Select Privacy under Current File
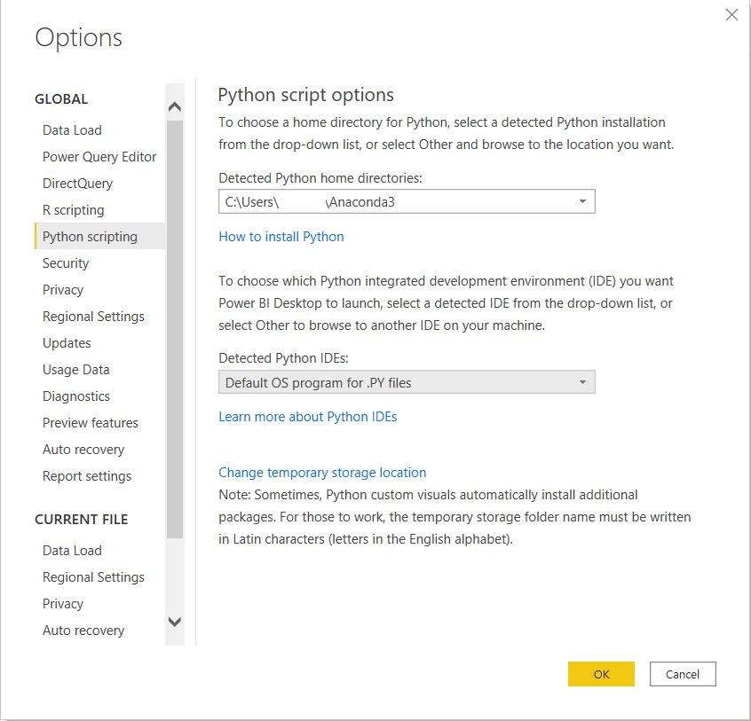 tap(62, 603)
